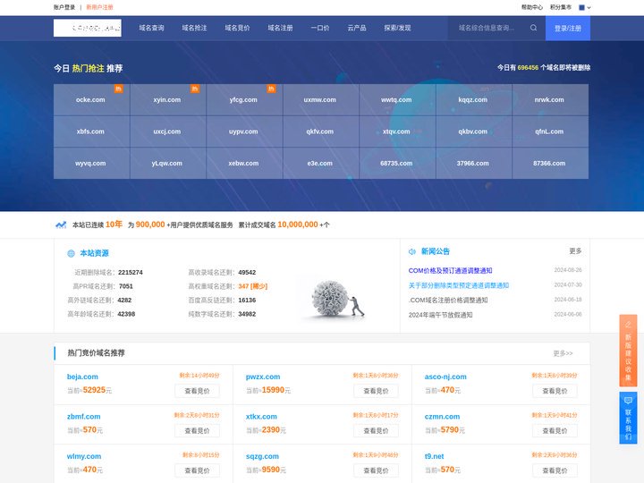Select the ocke.com domain tile
Viewport: 644px width, 483px height.
click(91, 100)
